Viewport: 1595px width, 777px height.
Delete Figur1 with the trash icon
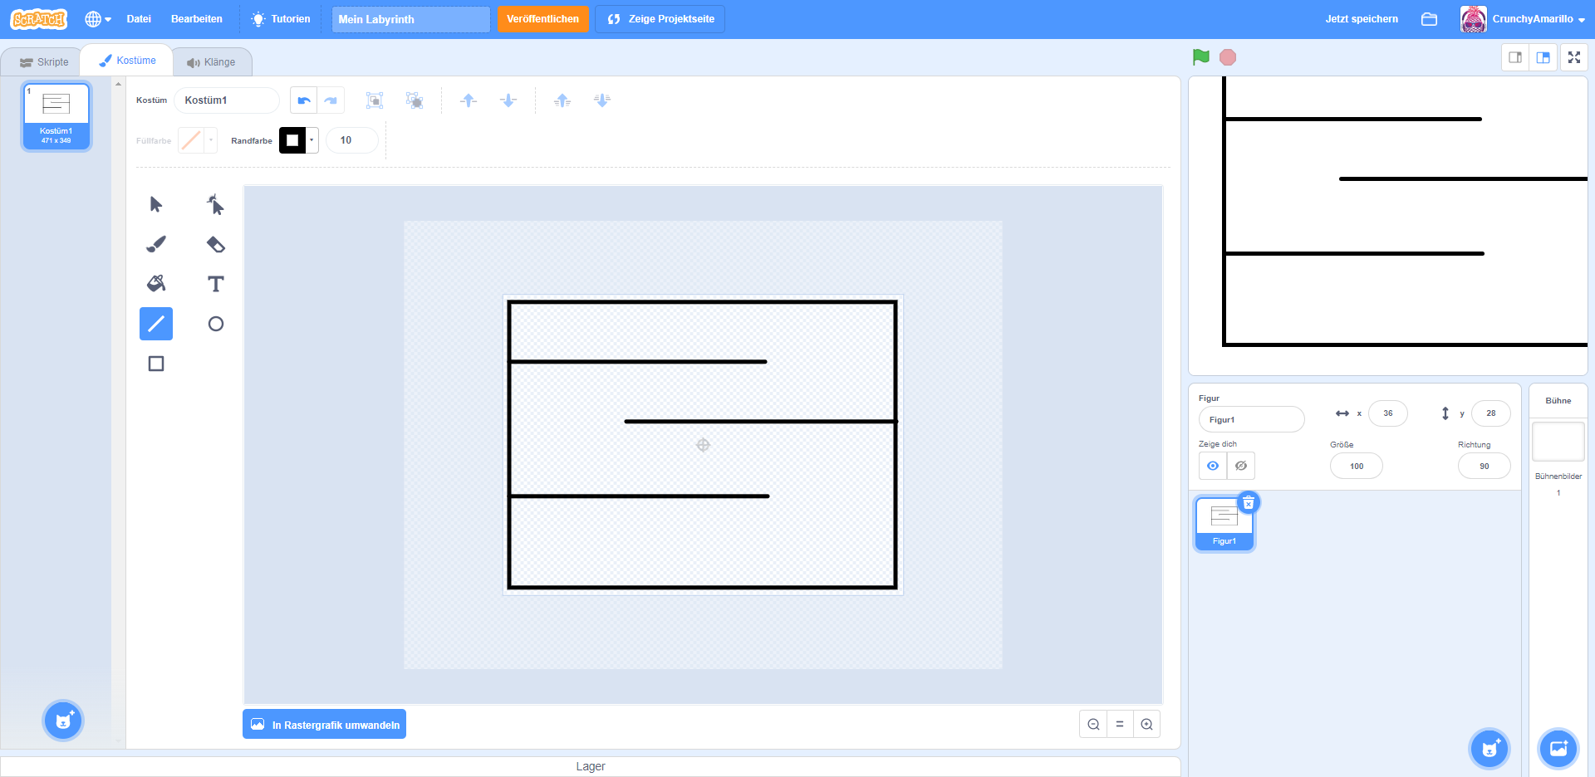[x=1249, y=502]
